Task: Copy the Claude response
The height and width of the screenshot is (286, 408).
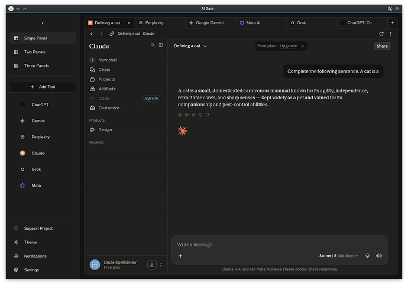Action: point(180,115)
